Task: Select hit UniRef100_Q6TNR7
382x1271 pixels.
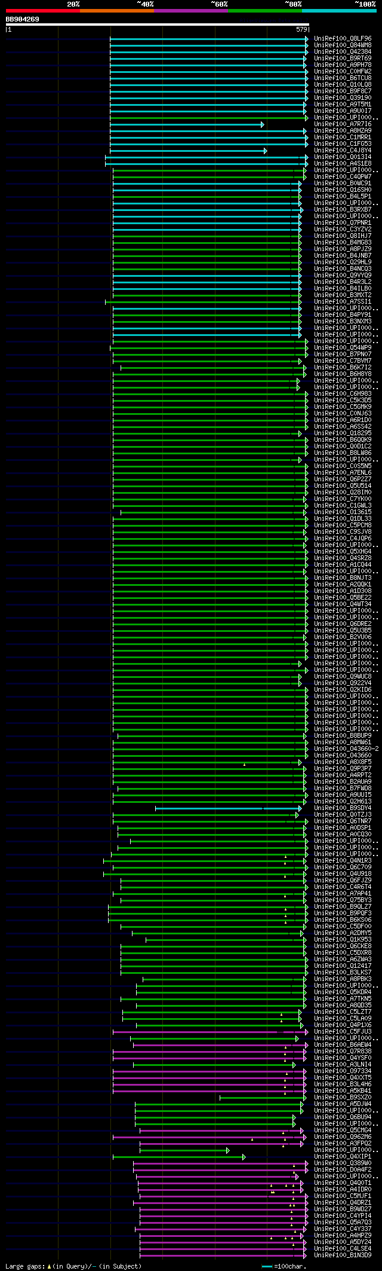Action: (343, 821)
